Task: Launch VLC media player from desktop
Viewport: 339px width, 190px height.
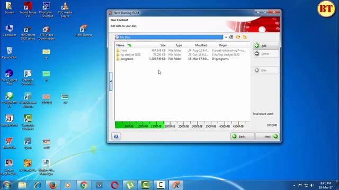Action: click(65, 9)
